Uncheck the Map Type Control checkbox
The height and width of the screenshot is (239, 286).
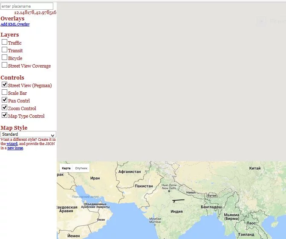(4, 115)
